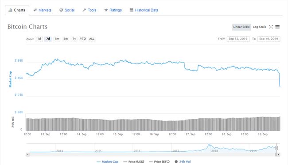Click the 2017 label in navigator
288x165 pixels.
tap(176, 151)
